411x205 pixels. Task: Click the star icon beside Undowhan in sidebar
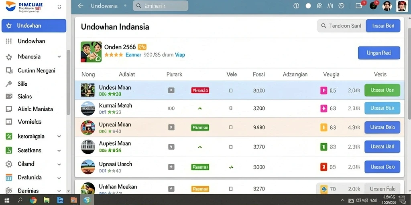9,26
